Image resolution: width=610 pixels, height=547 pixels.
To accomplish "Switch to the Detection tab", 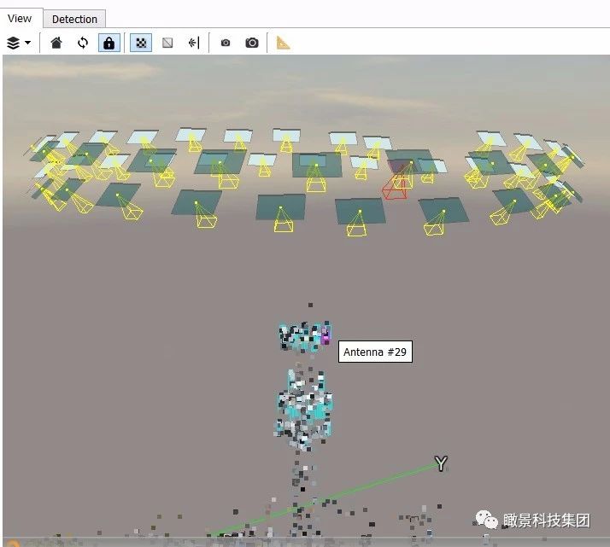I will click(x=74, y=19).
